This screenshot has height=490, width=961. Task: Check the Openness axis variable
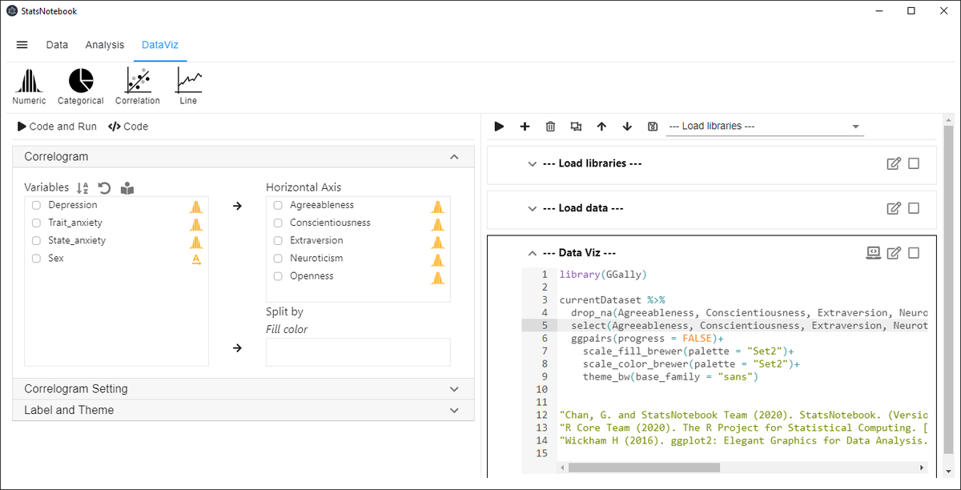pos(278,276)
